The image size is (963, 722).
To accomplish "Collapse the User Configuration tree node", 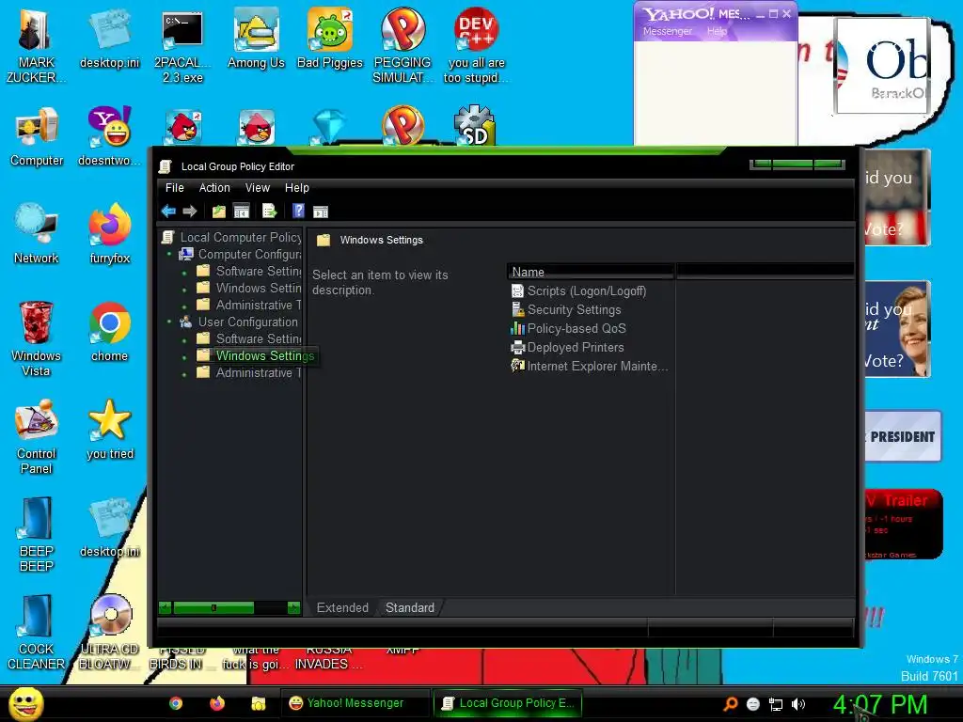I will pyautogui.click(x=169, y=322).
